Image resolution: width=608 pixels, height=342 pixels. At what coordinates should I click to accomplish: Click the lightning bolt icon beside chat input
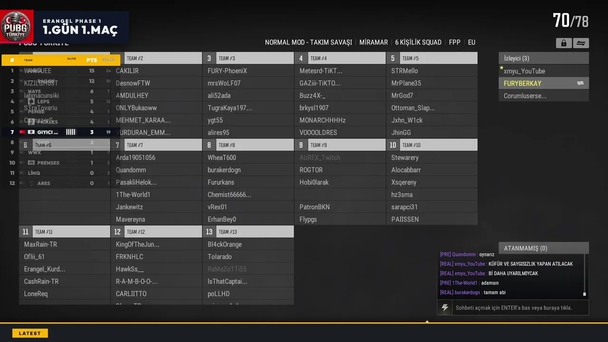pyautogui.click(x=445, y=308)
